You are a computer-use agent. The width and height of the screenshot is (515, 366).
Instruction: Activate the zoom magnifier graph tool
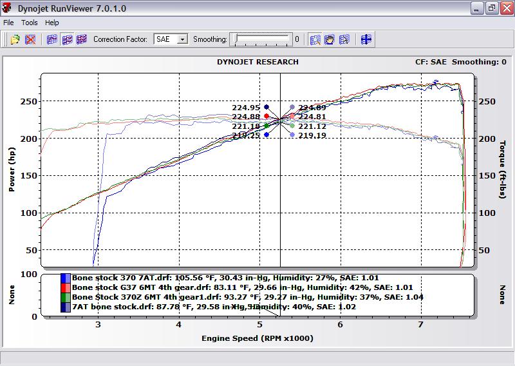(x=315, y=39)
